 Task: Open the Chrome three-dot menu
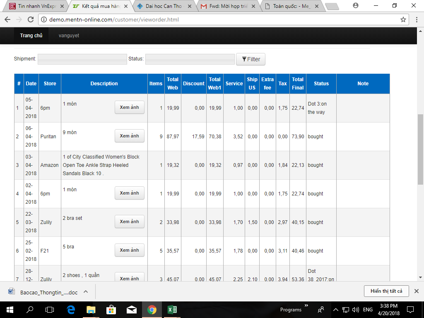[417, 19]
